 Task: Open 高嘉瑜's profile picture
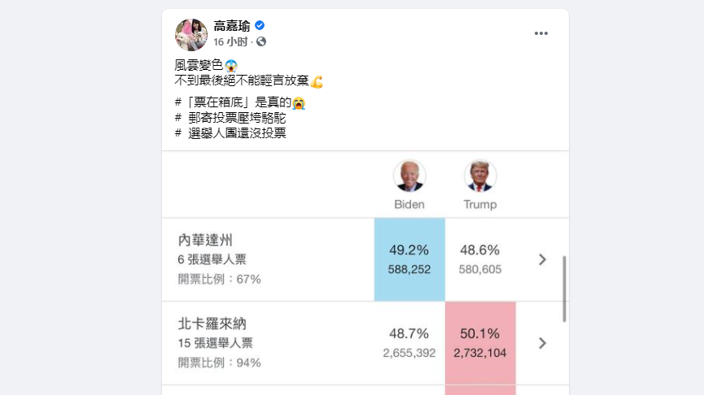point(191,35)
